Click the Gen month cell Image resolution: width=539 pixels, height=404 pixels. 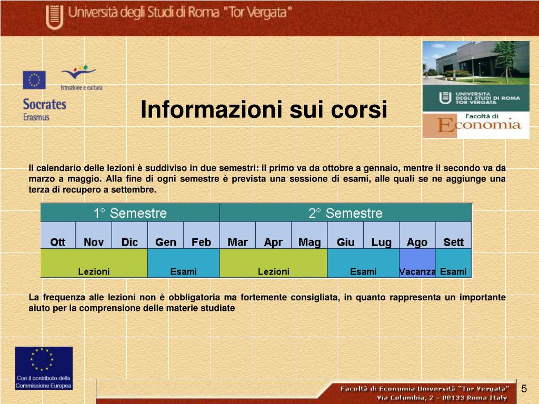(x=166, y=235)
